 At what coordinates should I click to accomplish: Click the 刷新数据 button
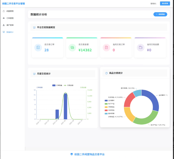160,14
